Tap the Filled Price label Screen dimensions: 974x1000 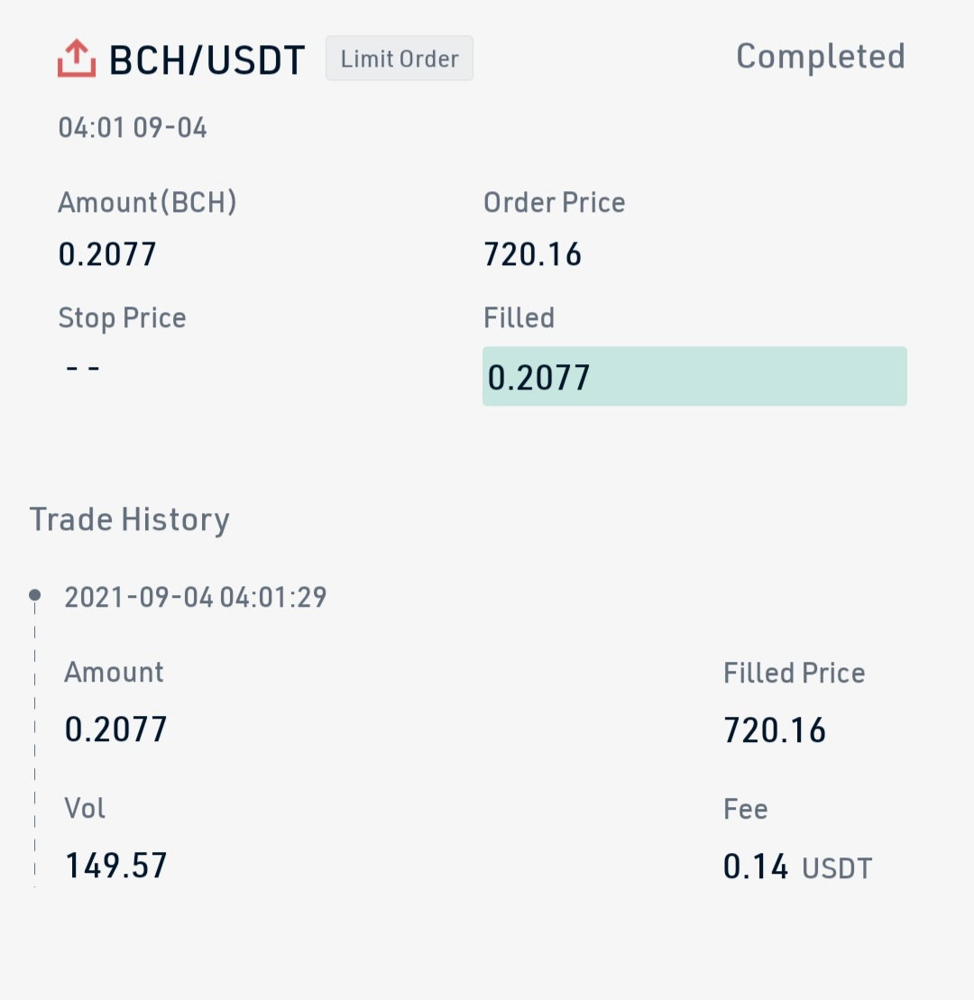[795, 673]
